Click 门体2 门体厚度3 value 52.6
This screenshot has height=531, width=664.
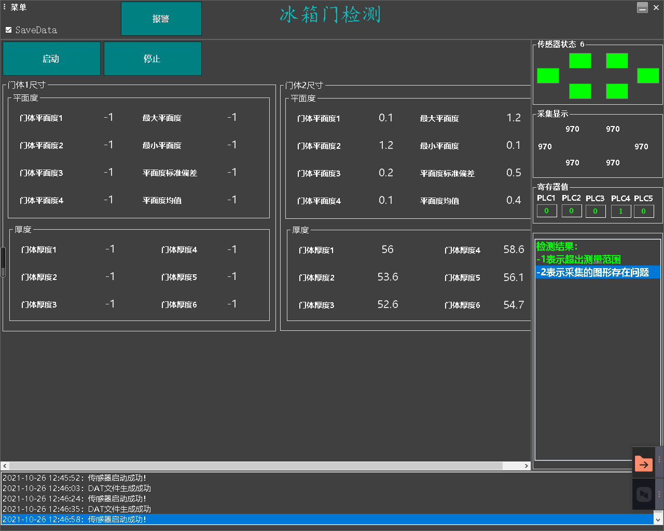click(x=388, y=304)
